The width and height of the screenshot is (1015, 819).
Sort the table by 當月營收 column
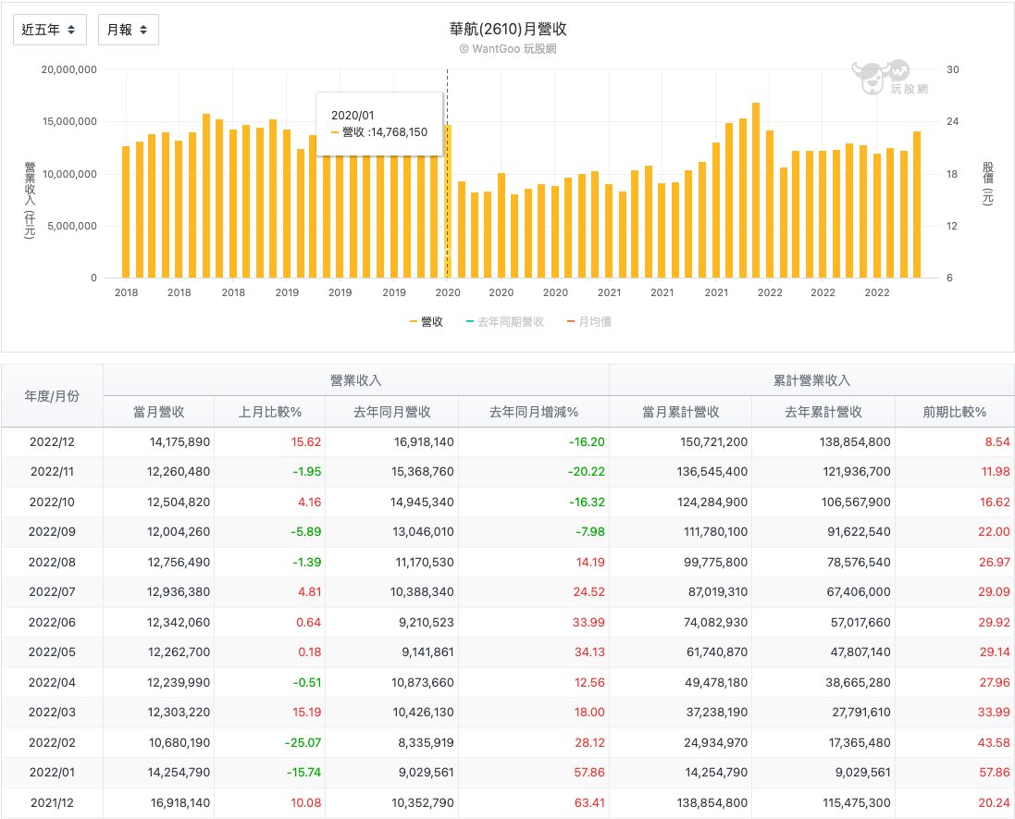coord(161,410)
